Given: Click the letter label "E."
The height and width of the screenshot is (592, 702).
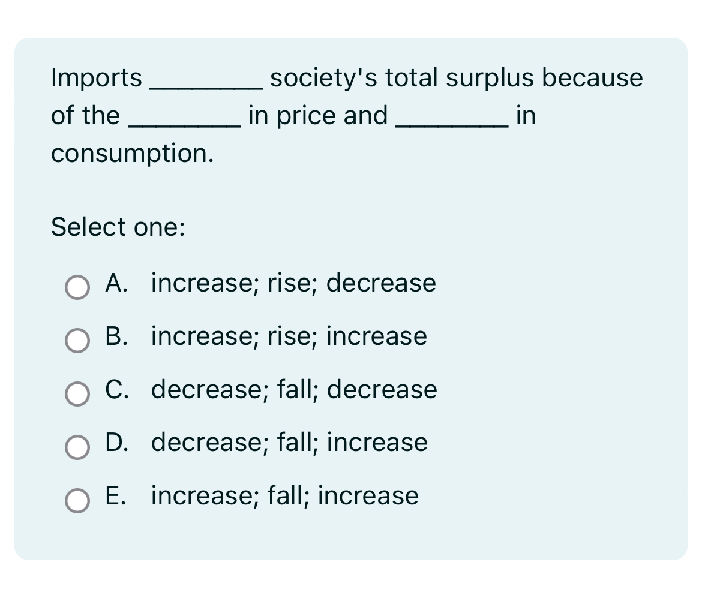Looking at the screenshot, I should click(x=116, y=496).
